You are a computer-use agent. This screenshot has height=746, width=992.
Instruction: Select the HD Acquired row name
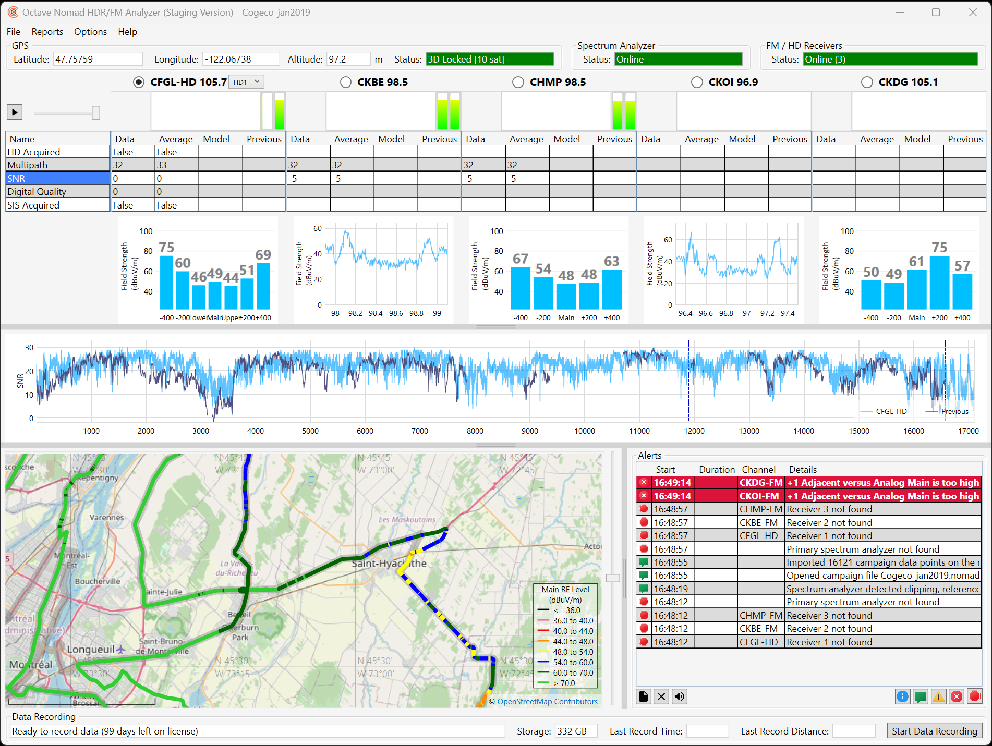(57, 152)
